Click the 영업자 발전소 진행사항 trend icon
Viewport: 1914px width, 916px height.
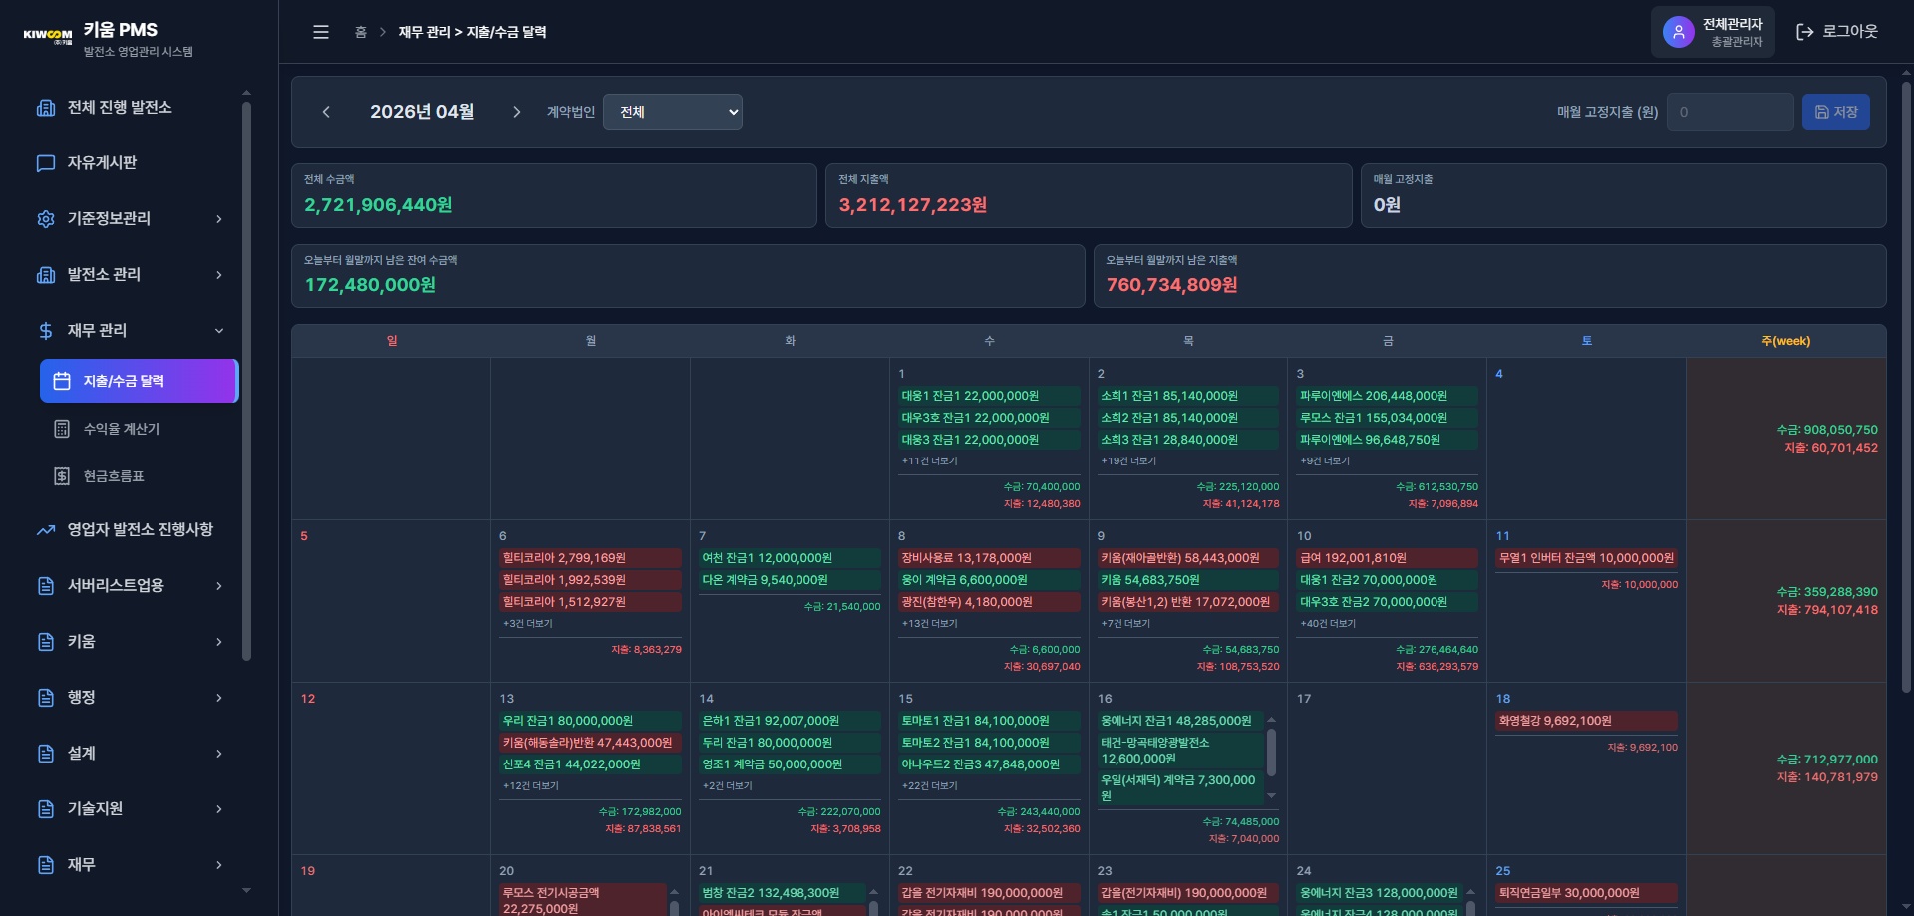pyautogui.click(x=46, y=530)
